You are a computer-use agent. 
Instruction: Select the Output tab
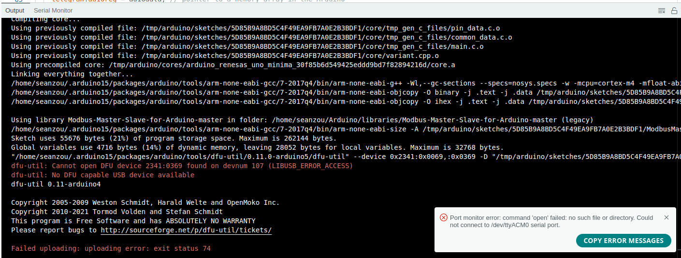point(15,10)
